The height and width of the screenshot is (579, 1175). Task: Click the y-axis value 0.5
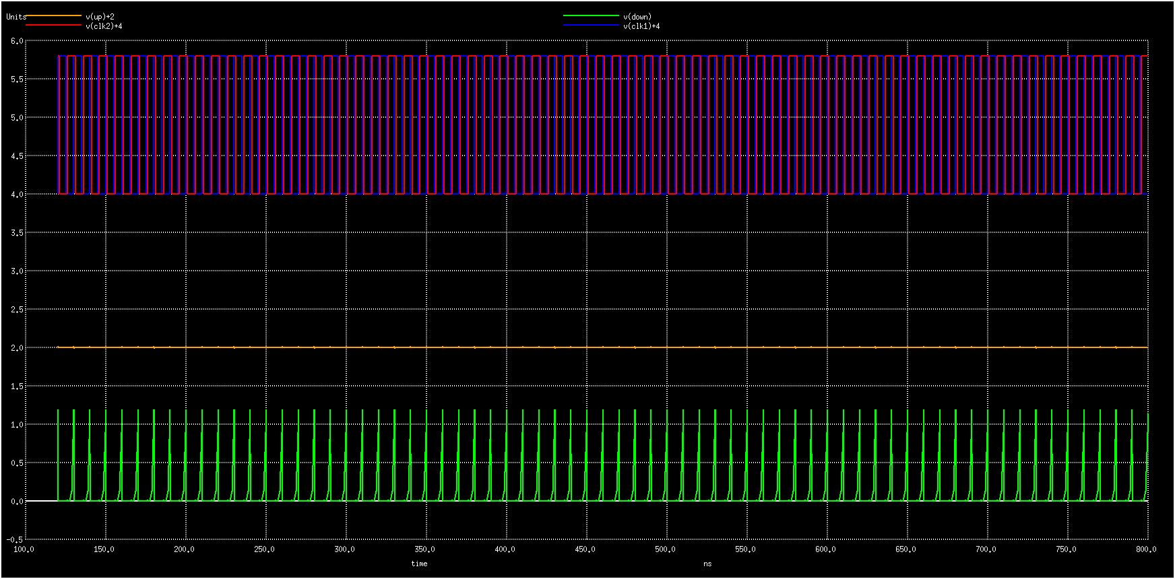coord(17,463)
